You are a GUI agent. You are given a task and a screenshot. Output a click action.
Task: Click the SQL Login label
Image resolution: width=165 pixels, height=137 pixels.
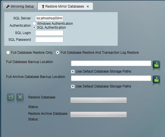23,33
